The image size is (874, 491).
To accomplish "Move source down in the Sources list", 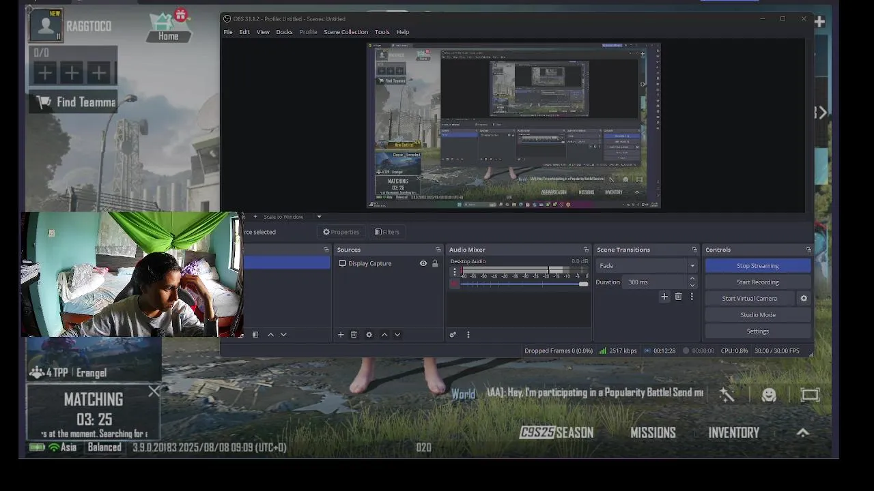I will pyautogui.click(x=397, y=335).
